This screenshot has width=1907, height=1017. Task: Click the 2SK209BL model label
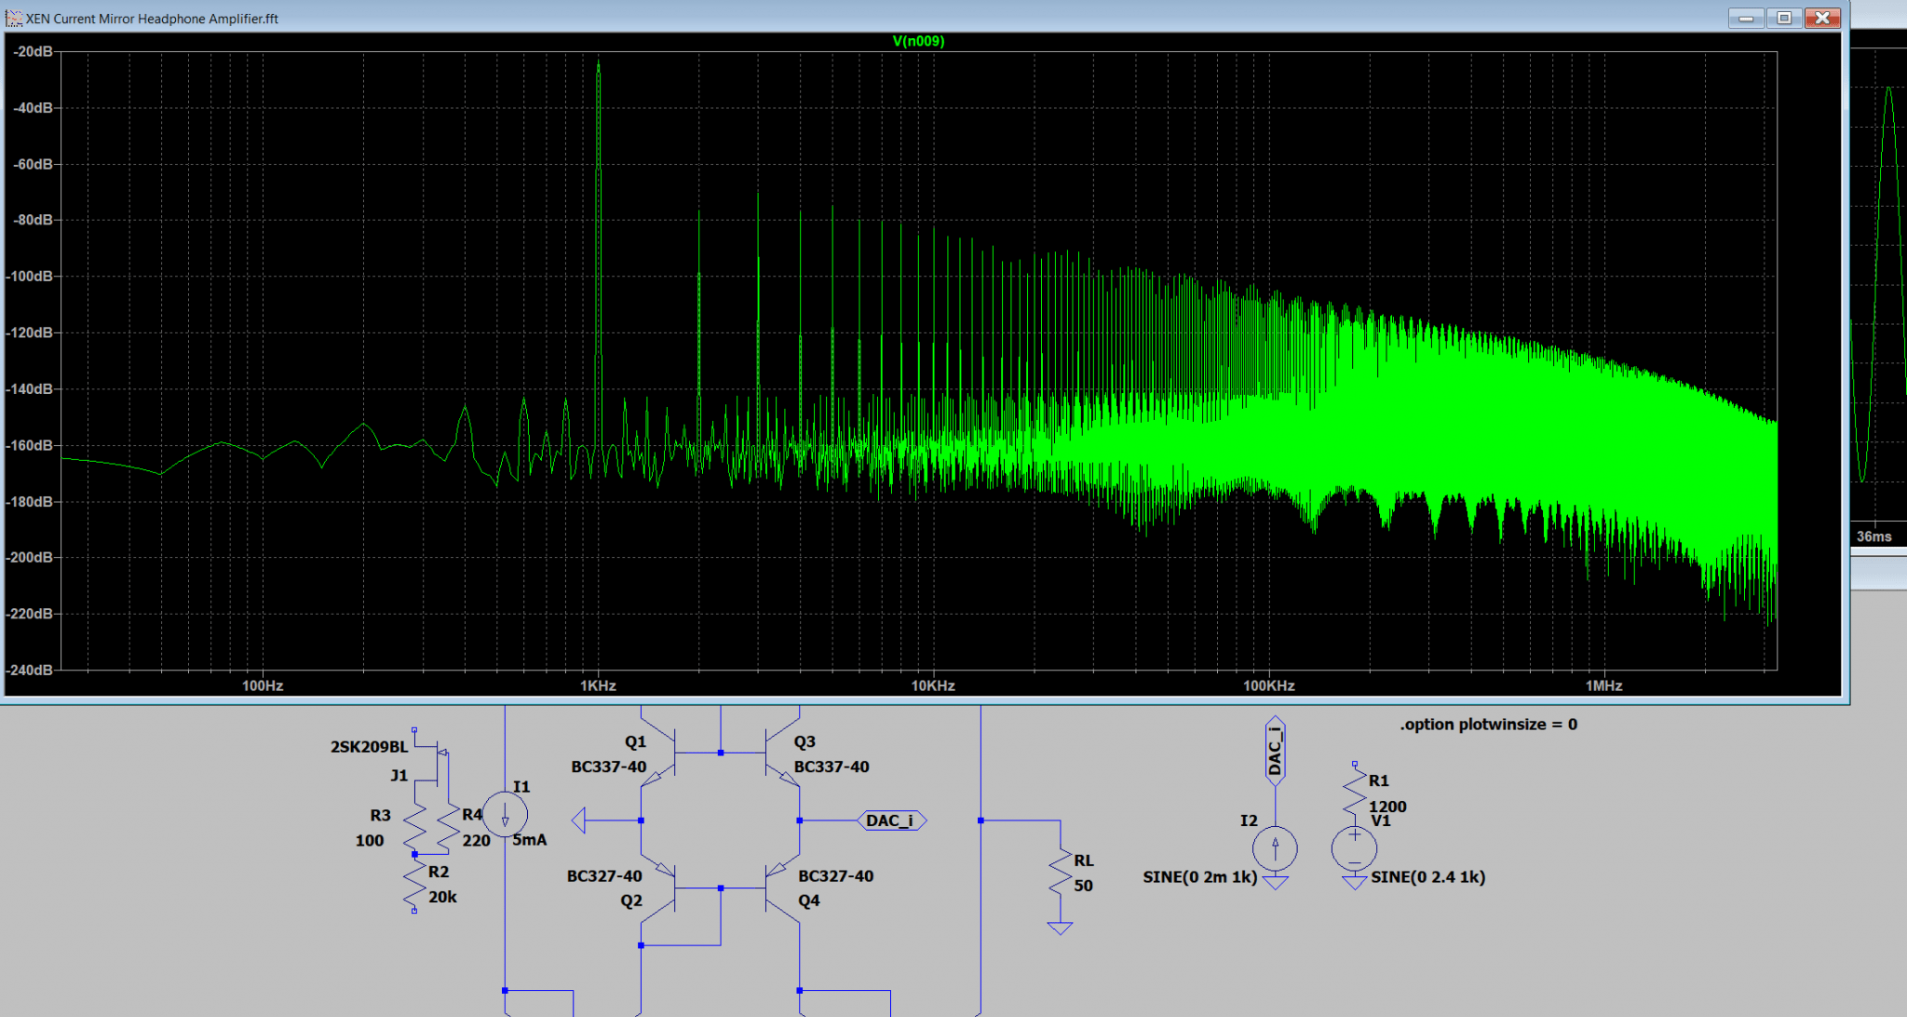click(x=370, y=747)
